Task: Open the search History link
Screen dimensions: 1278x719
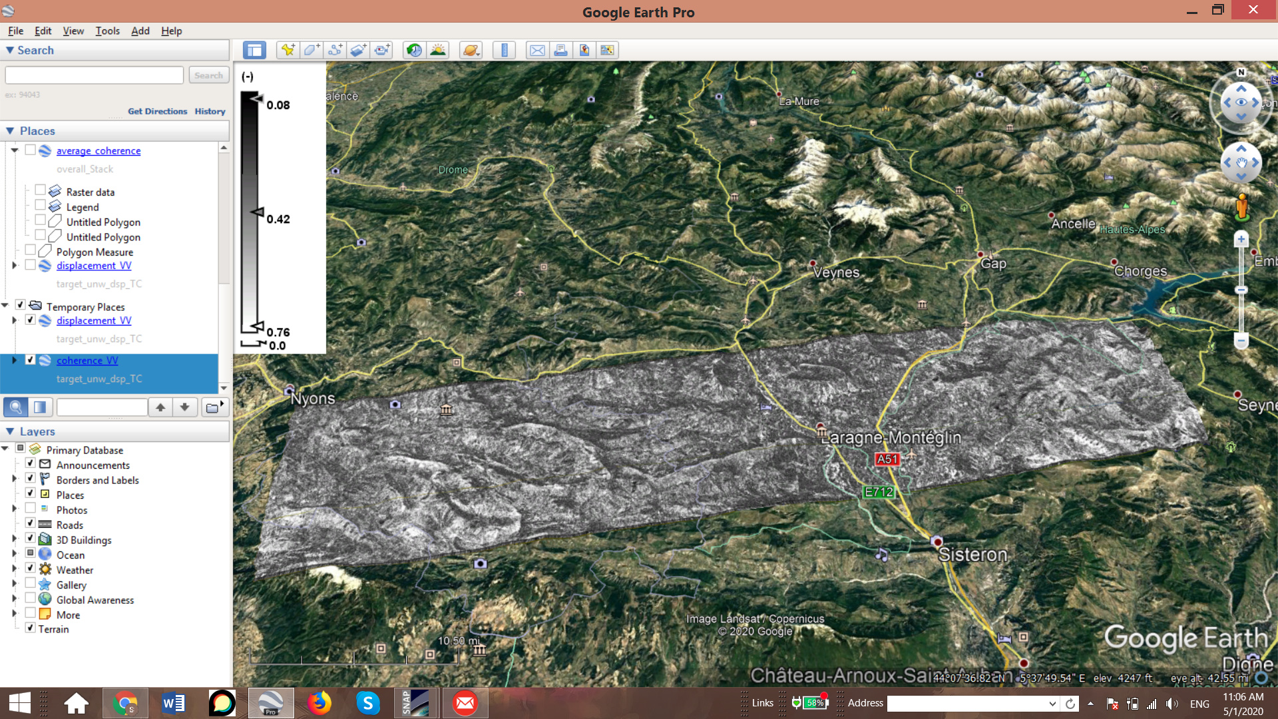Action: pyautogui.click(x=210, y=111)
